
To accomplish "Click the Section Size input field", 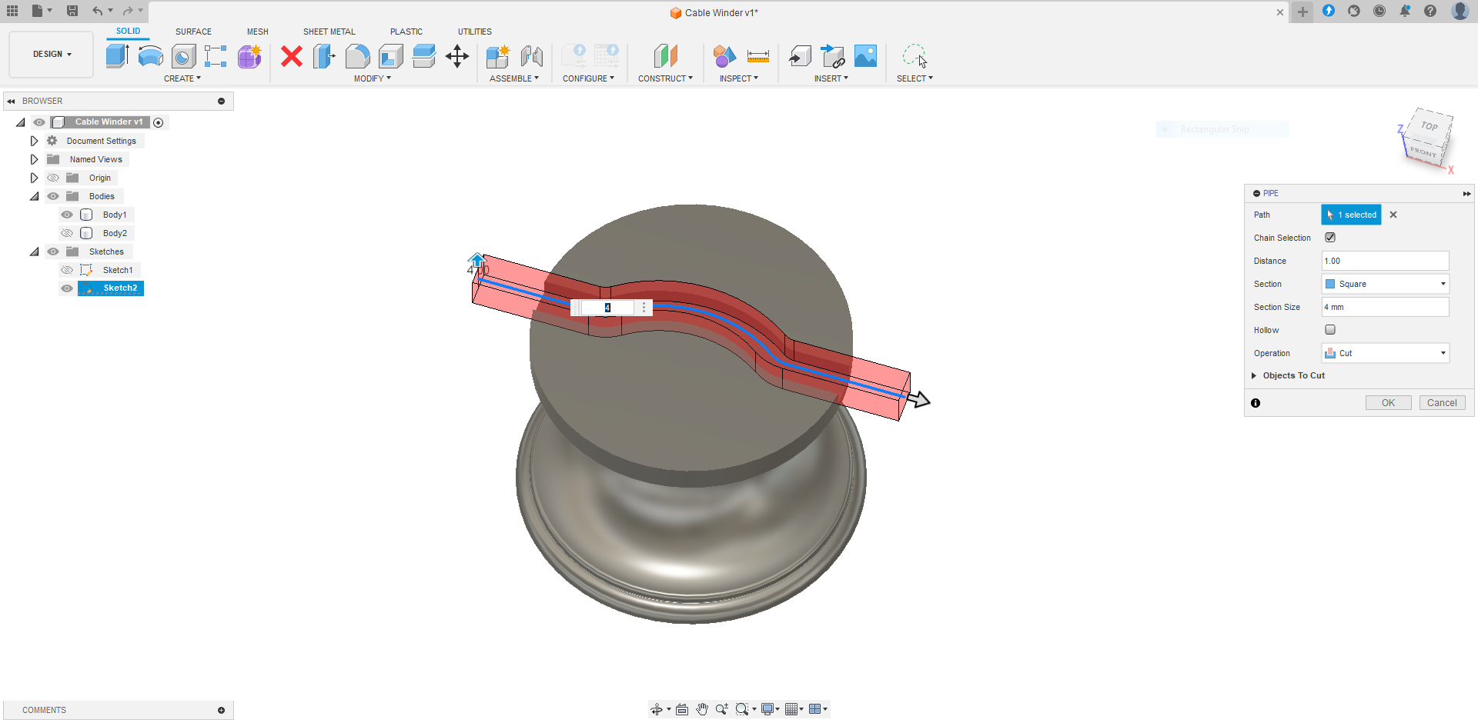I will (x=1386, y=307).
